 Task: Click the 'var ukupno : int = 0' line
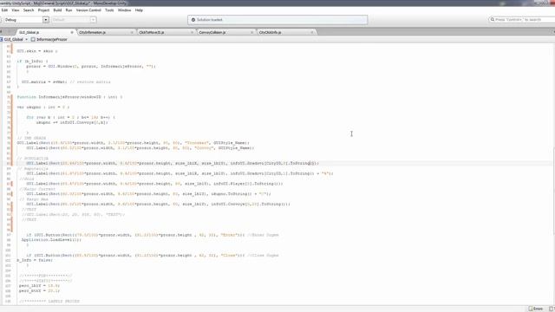point(42,107)
